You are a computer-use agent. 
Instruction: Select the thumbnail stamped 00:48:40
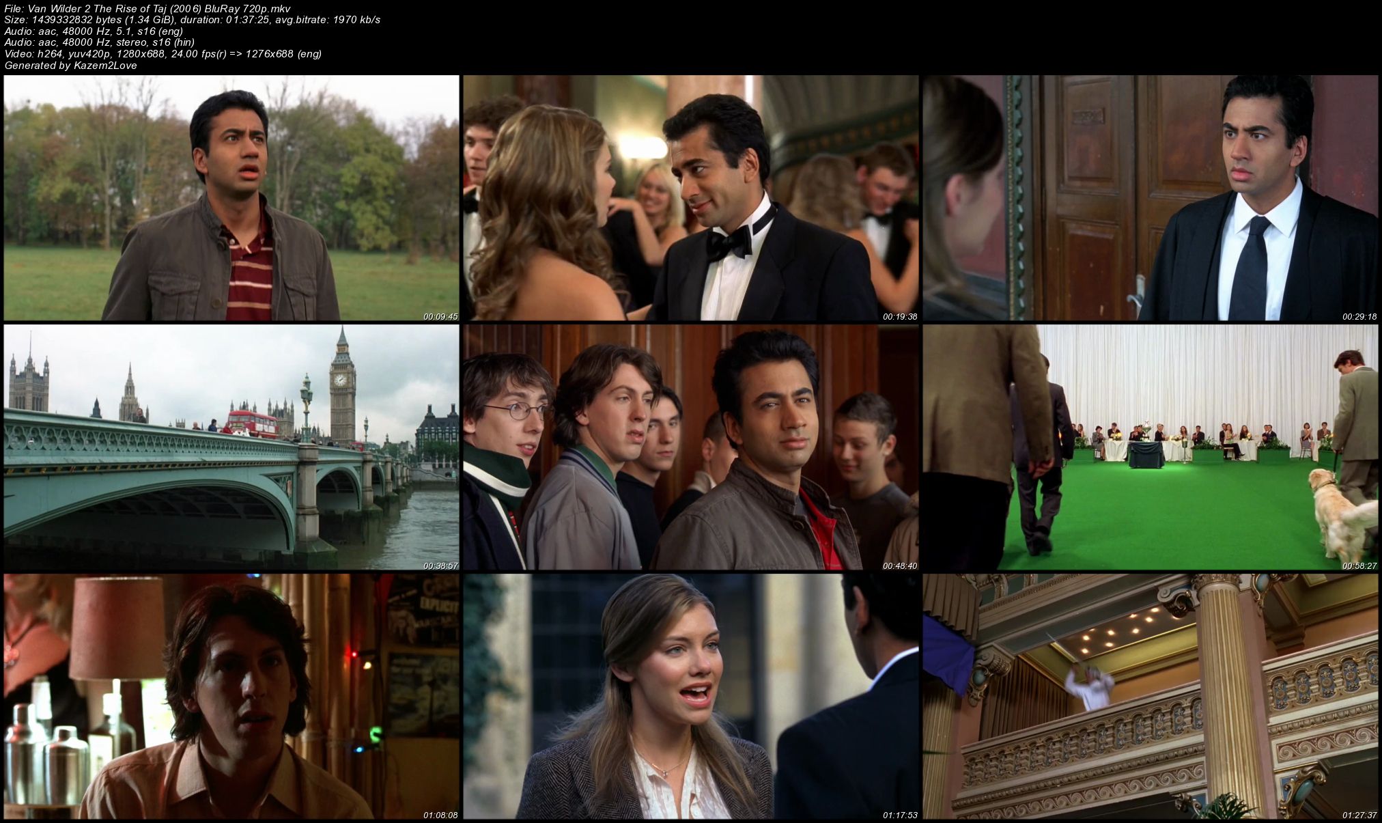tap(691, 447)
